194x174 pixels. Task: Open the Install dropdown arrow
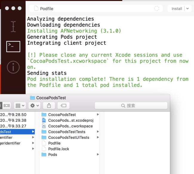point(187,9)
